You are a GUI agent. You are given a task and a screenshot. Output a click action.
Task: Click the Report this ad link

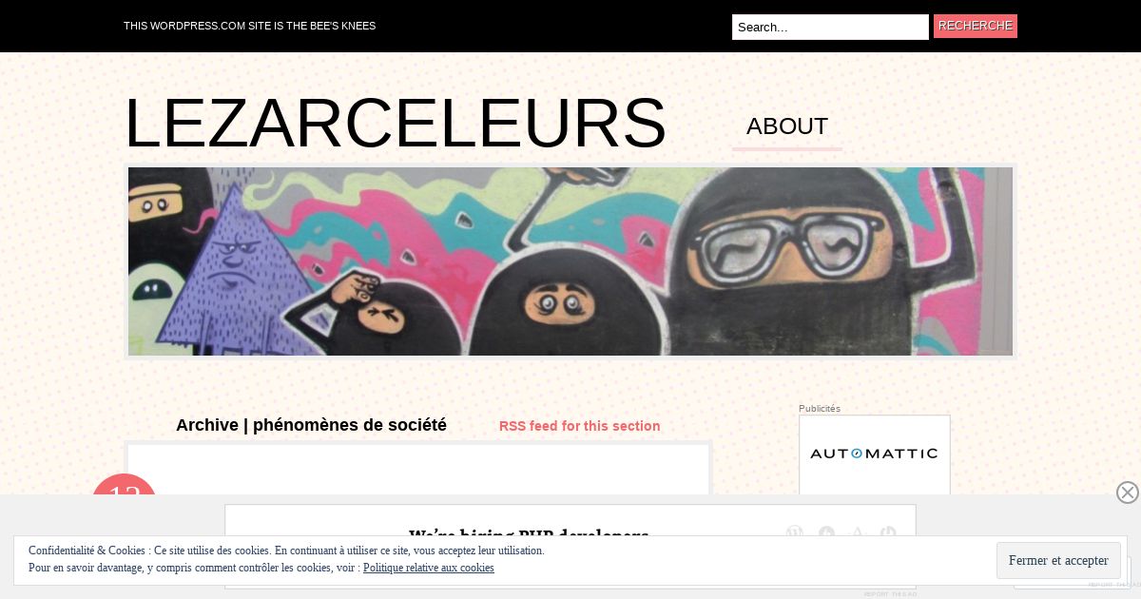click(x=891, y=593)
